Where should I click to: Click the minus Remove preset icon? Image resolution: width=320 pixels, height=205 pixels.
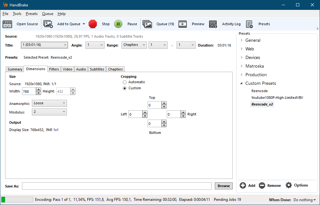tap(262, 186)
